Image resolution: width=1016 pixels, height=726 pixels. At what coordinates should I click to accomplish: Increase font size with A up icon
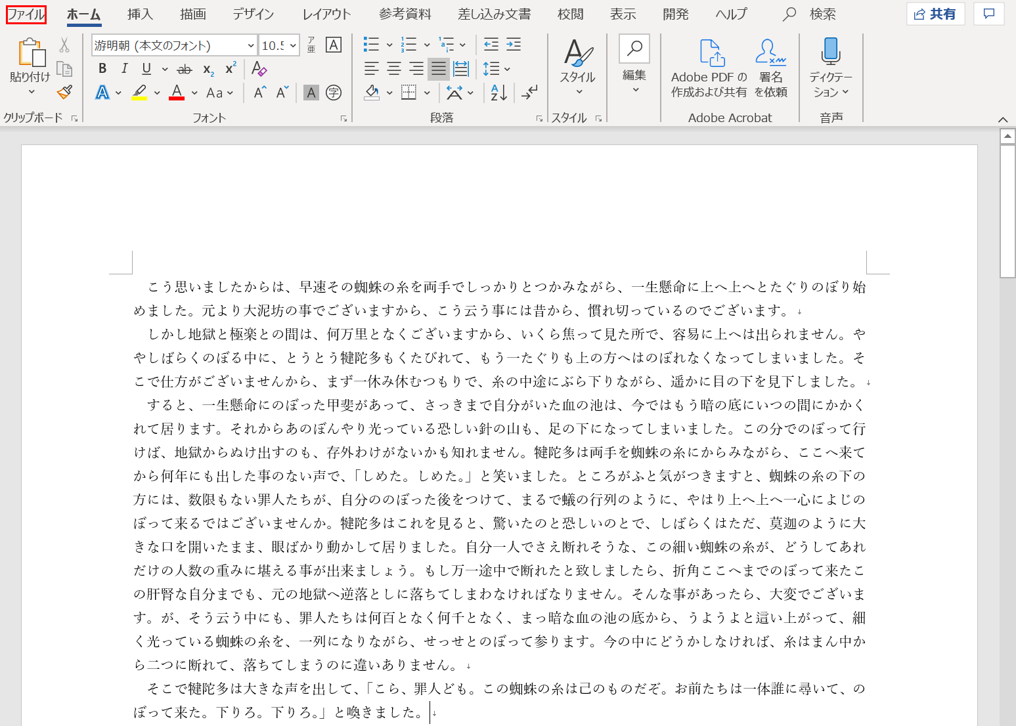pyautogui.click(x=260, y=93)
